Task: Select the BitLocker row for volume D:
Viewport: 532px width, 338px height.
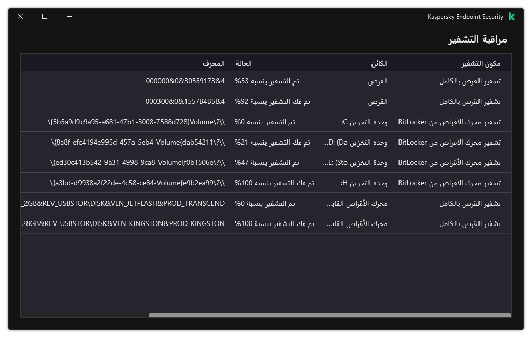Action: pos(357,142)
